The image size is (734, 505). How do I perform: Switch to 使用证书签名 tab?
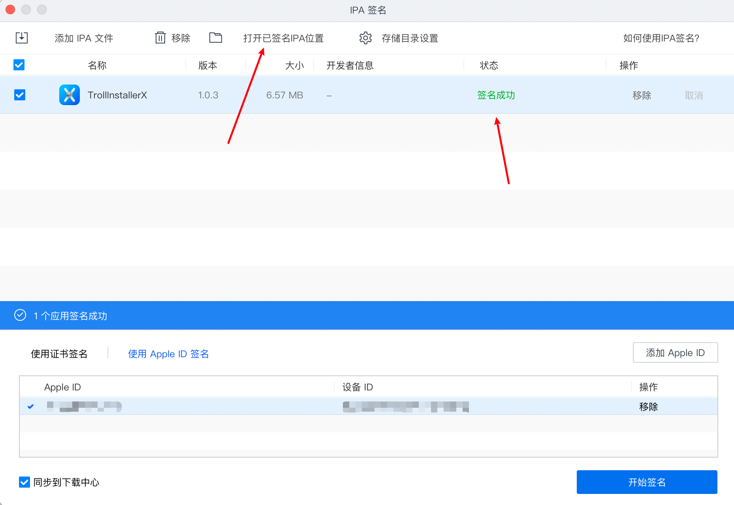59,354
